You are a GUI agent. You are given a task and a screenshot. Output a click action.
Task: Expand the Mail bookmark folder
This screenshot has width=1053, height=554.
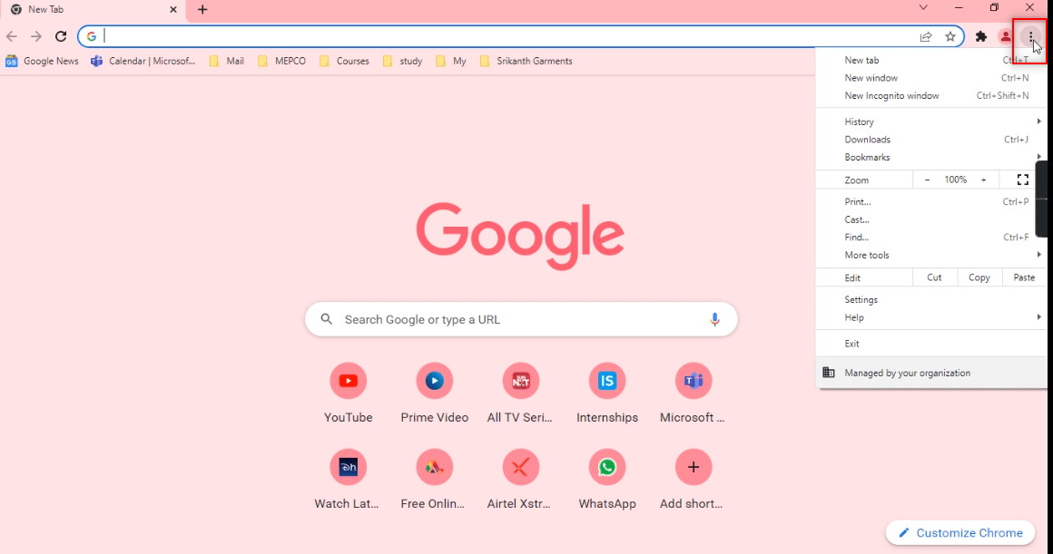(x=227, y=61)
